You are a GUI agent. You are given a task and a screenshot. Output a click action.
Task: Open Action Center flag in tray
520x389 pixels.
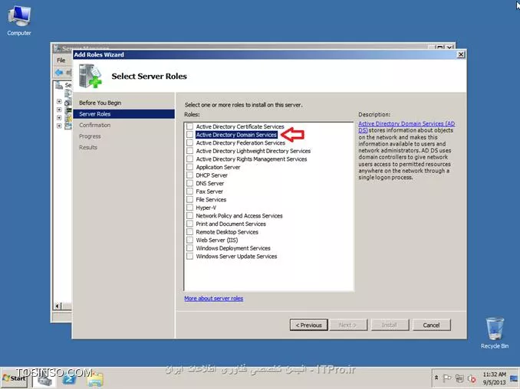(447, 378)
